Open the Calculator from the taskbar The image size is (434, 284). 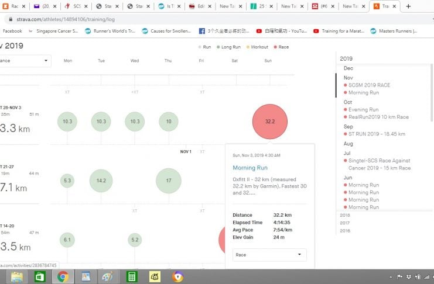131,277
